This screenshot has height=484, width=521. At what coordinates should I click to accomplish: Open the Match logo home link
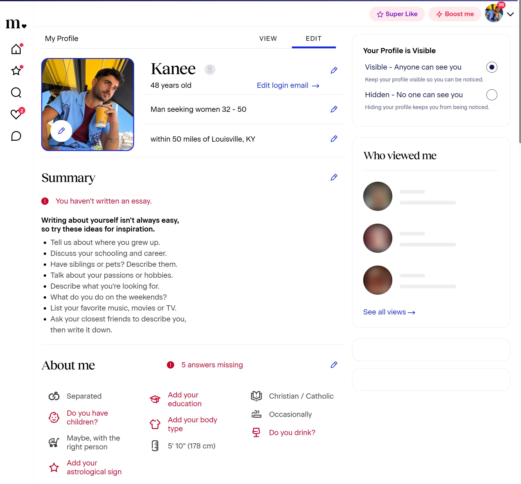tap(16, 24)
